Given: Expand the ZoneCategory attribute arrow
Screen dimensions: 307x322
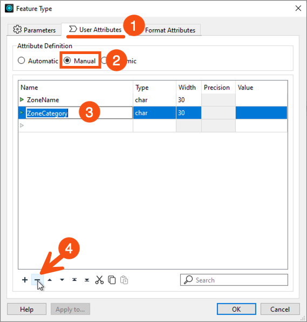Looking at the screenshot, I should (x=22, y=112).
